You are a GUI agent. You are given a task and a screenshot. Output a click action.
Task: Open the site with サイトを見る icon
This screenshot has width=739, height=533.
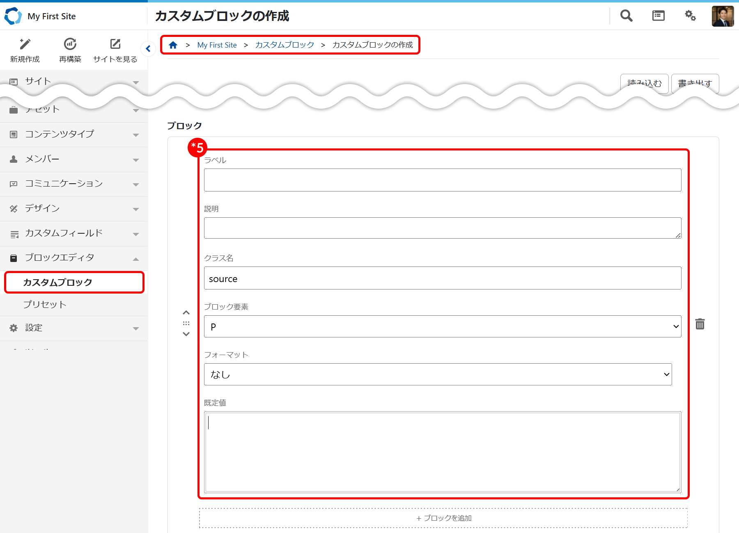tap(115, 44)
